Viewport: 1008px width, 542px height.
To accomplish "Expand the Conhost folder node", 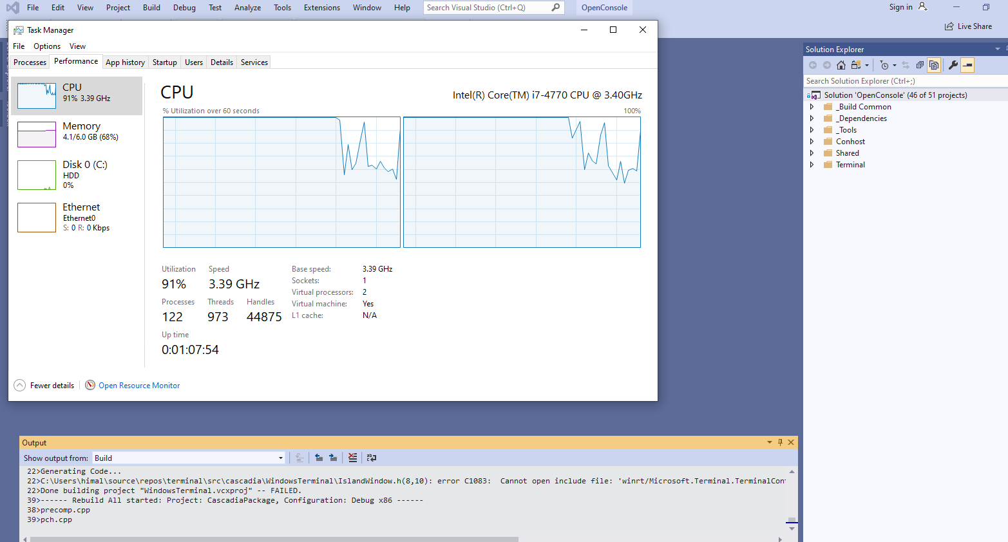I will (x=812, y=141).
